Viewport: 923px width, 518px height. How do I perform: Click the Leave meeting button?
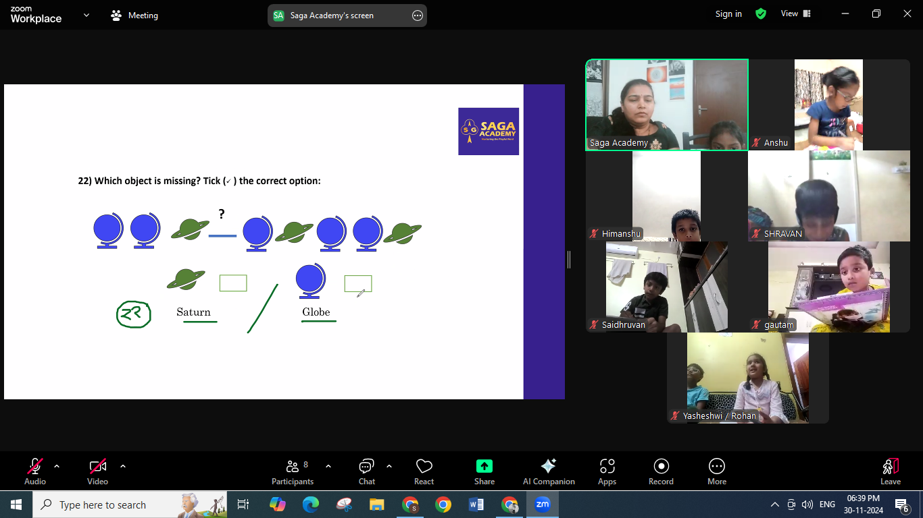coord(891,471)
